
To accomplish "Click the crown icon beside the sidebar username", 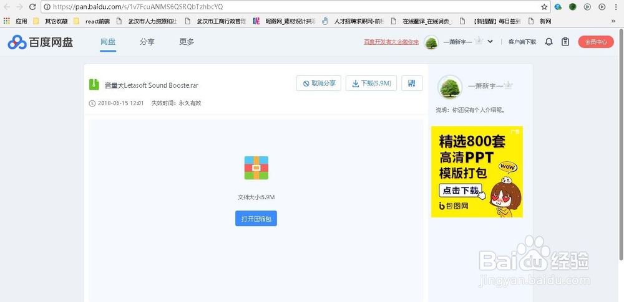I will (508, 85).
